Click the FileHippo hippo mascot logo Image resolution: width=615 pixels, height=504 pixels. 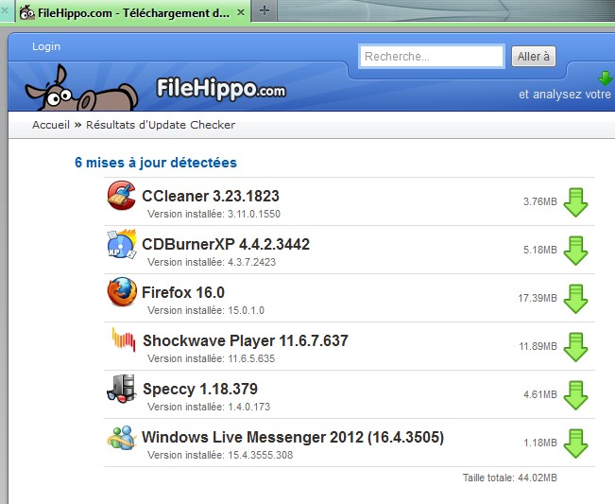81,88
